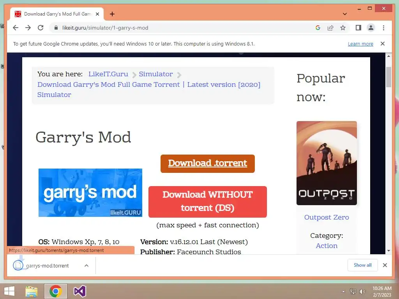Click Show all downloads button

[362, 265]
